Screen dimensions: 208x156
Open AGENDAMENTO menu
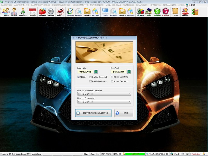(22, 5)
